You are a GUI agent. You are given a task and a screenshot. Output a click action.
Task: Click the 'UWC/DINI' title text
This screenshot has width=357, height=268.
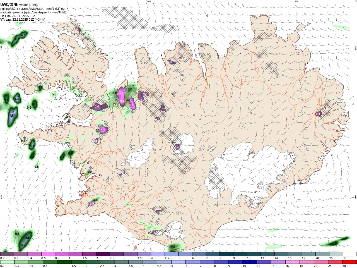coord(9,4)
